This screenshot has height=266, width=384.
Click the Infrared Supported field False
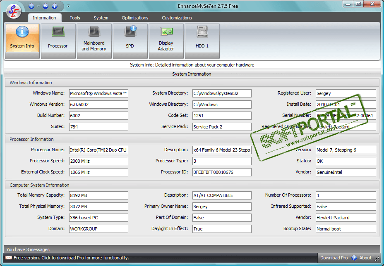coord(346,207)
